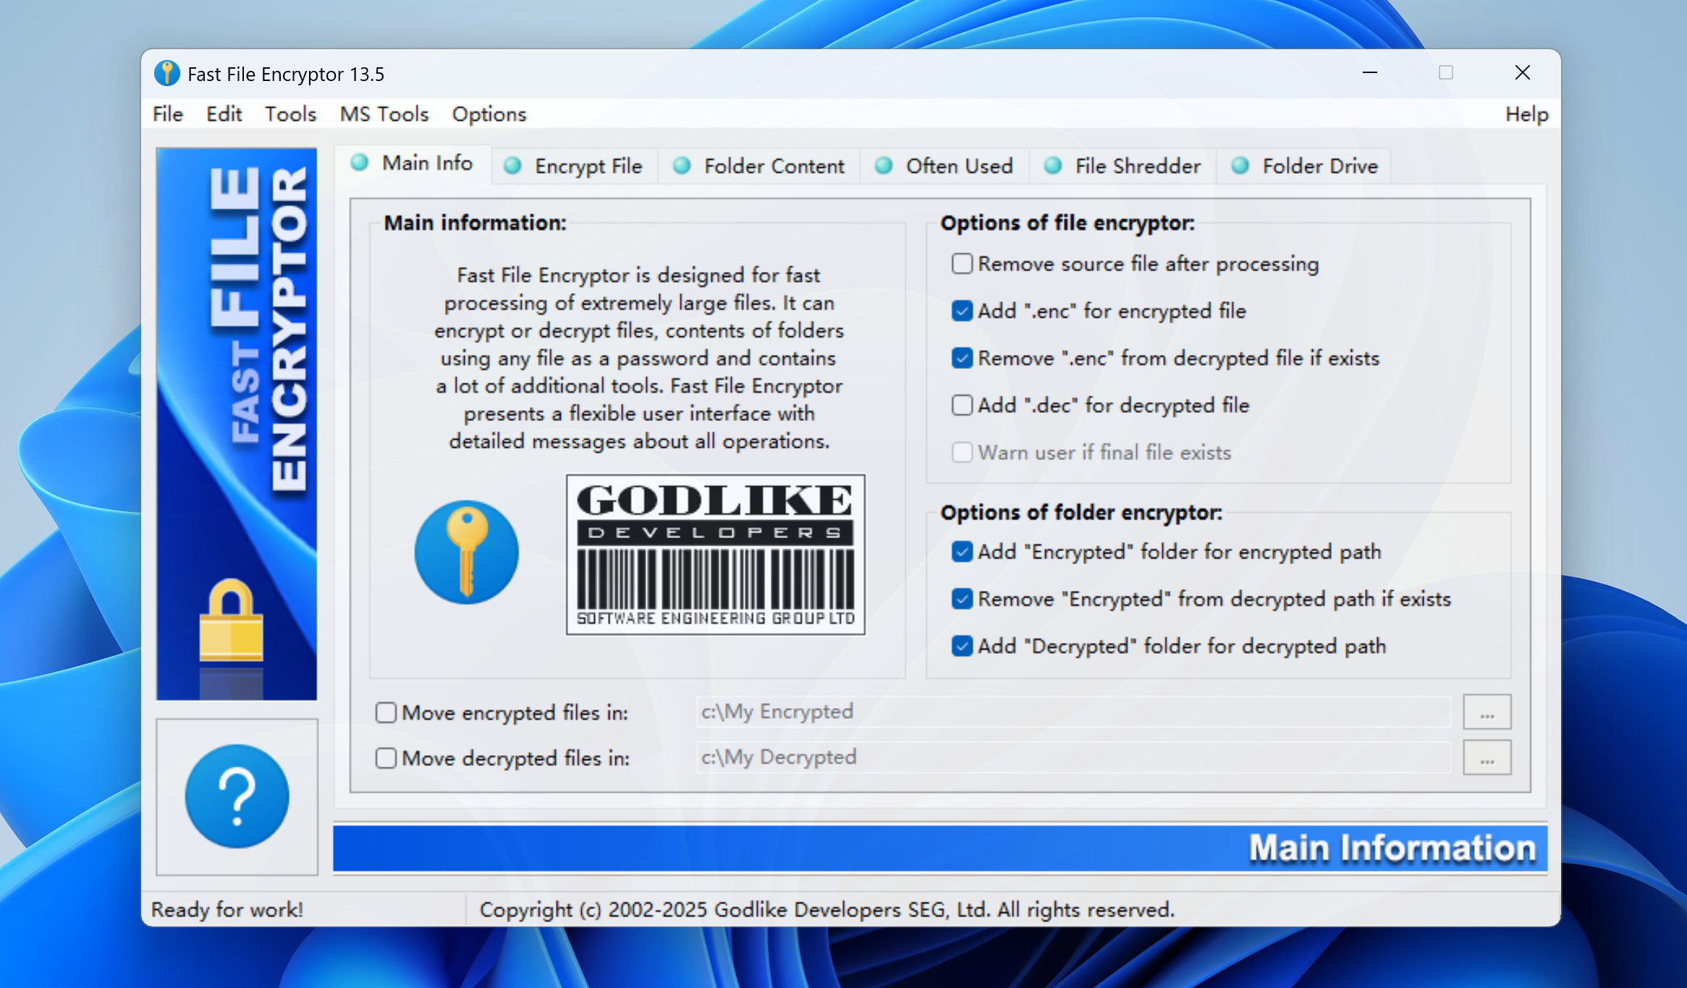Open the MS Tools menu
1687x988 pixels.
[384, 114]
